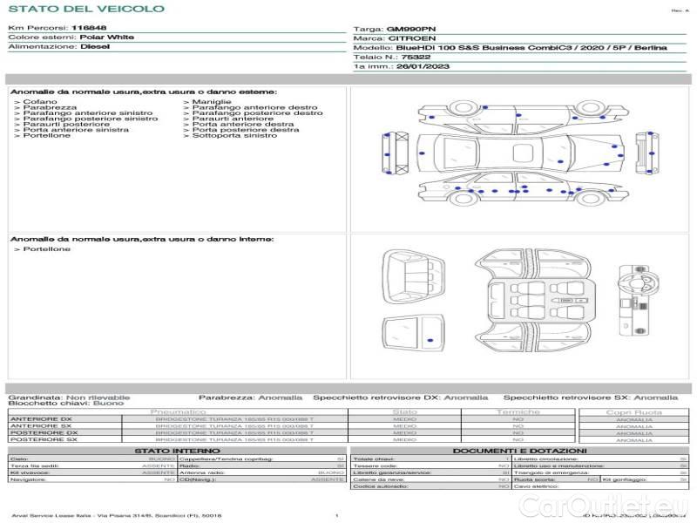Click the Copri Ruota column header
Viewport: 697px width, 523px height.
(634, 412)
